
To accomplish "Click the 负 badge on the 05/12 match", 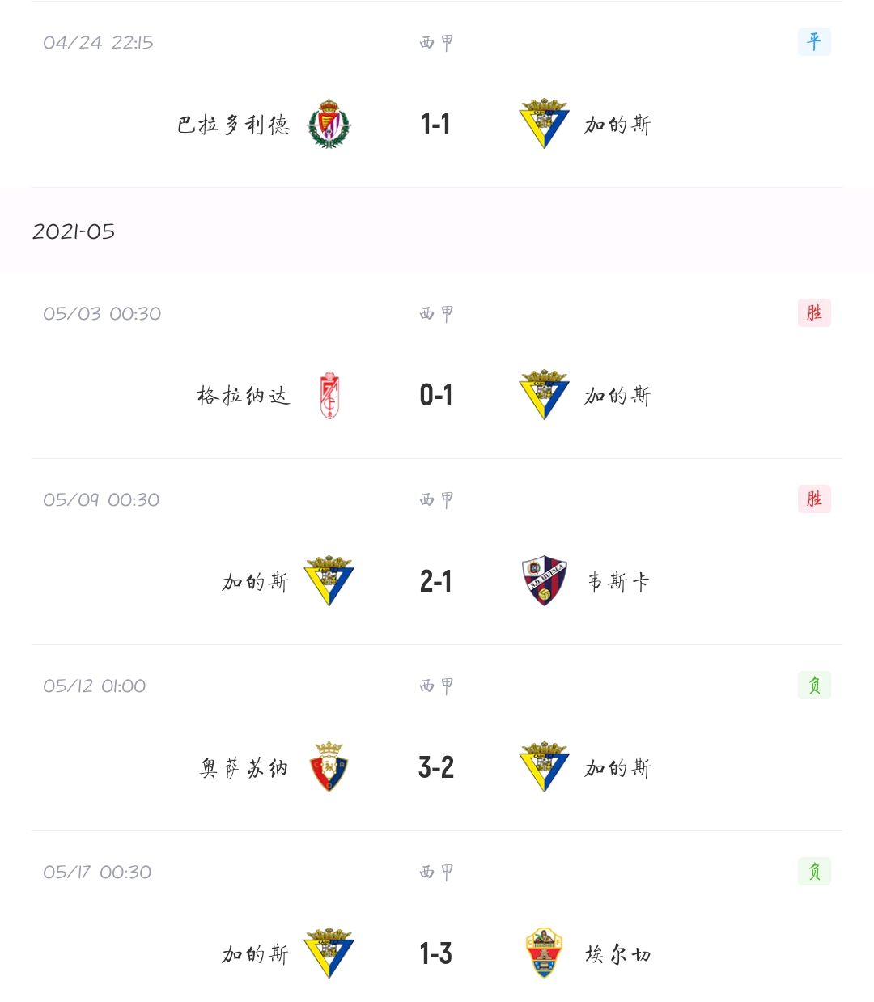I will tap(814, 685).
